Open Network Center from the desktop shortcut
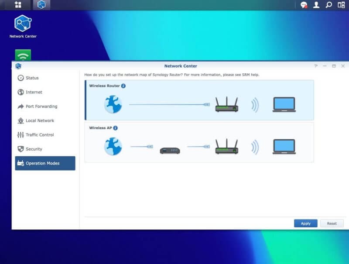This screenshot has width=349, height=264. pyautogui.click(x=23, y=22)
